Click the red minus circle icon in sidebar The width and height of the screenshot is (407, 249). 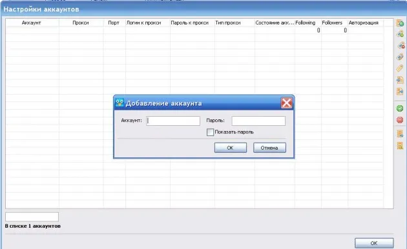tap(400, 120)
